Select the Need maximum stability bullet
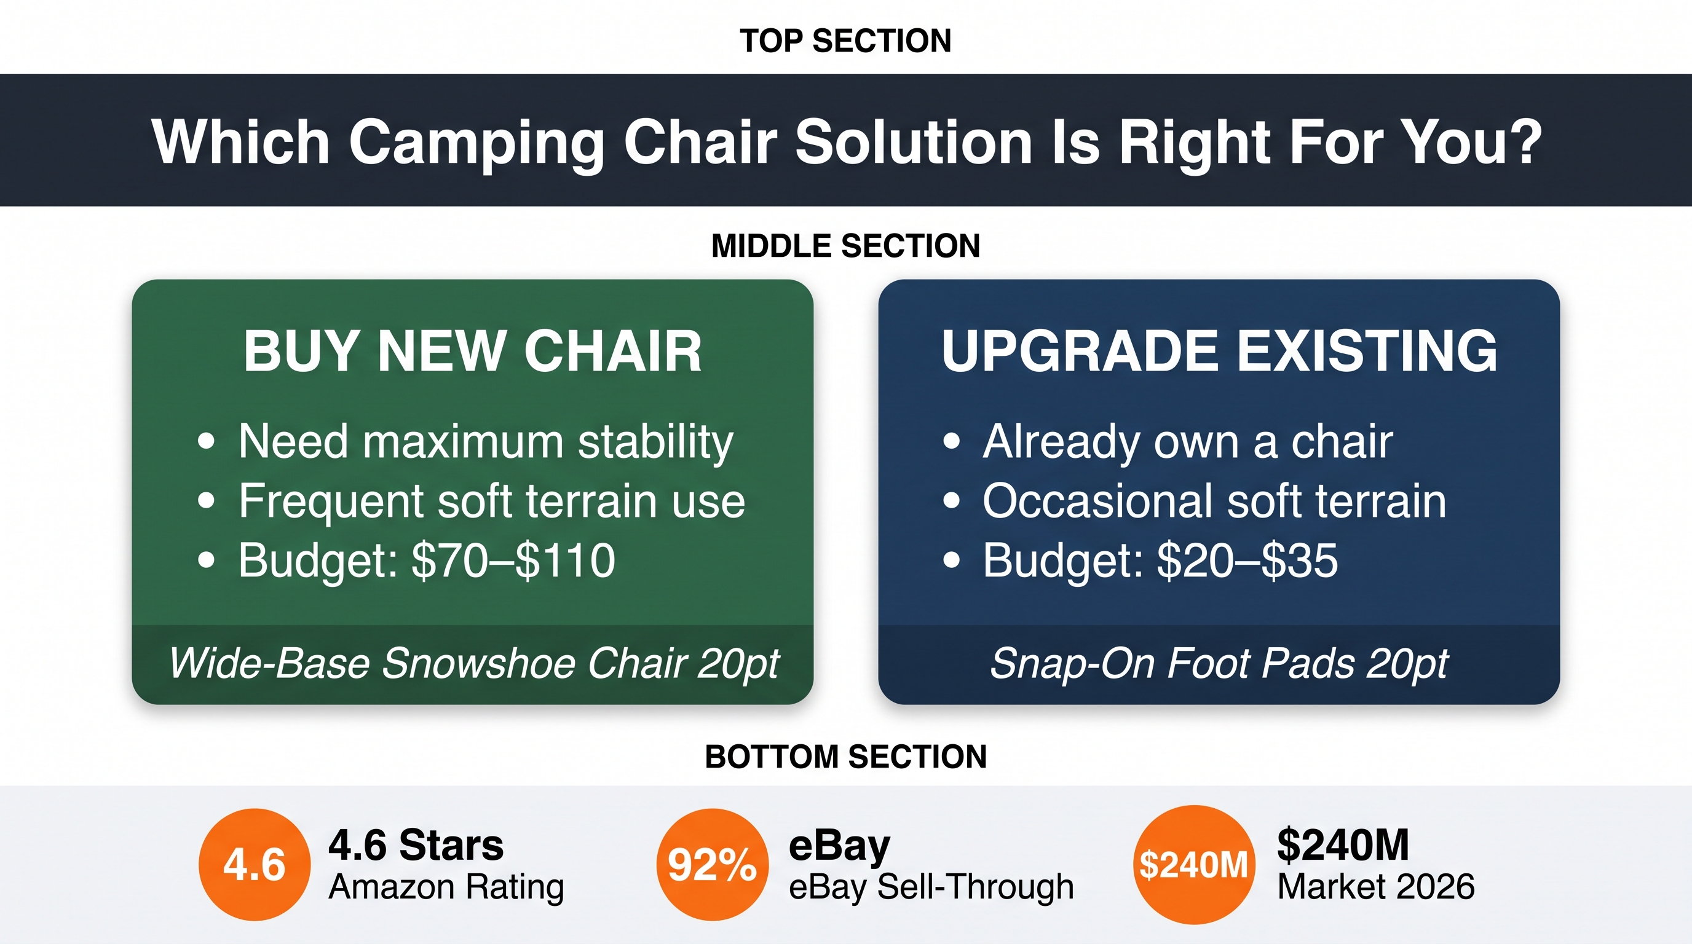This screenshot has height=944, width=1692. [465, 442]
